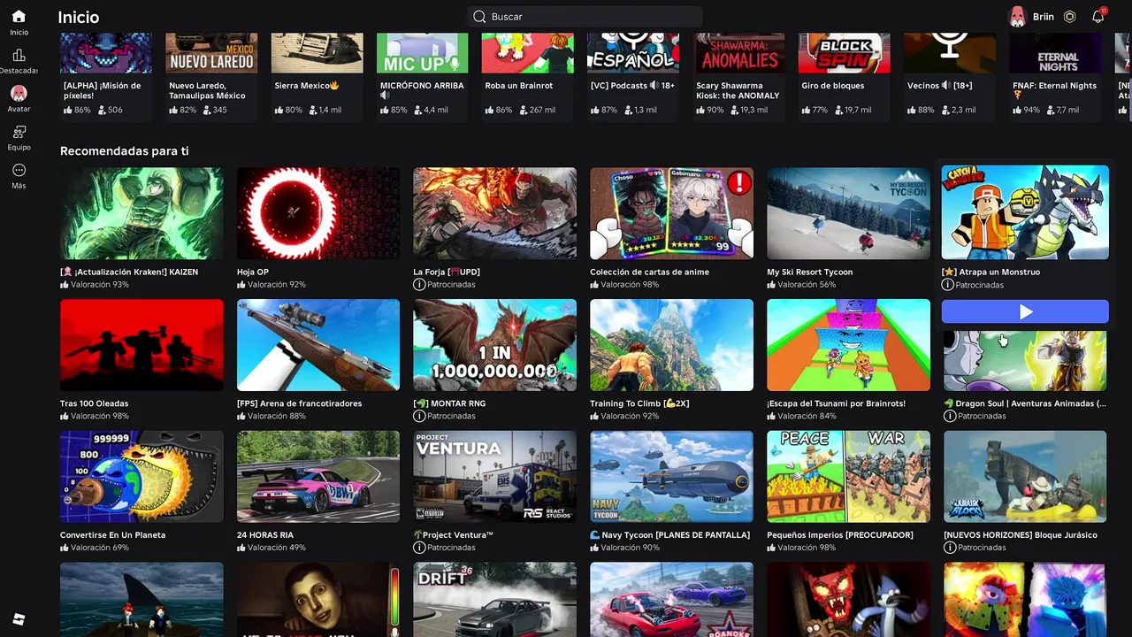Open Atrapa un Monstruo thumbnail

[x=1025, y=212]
